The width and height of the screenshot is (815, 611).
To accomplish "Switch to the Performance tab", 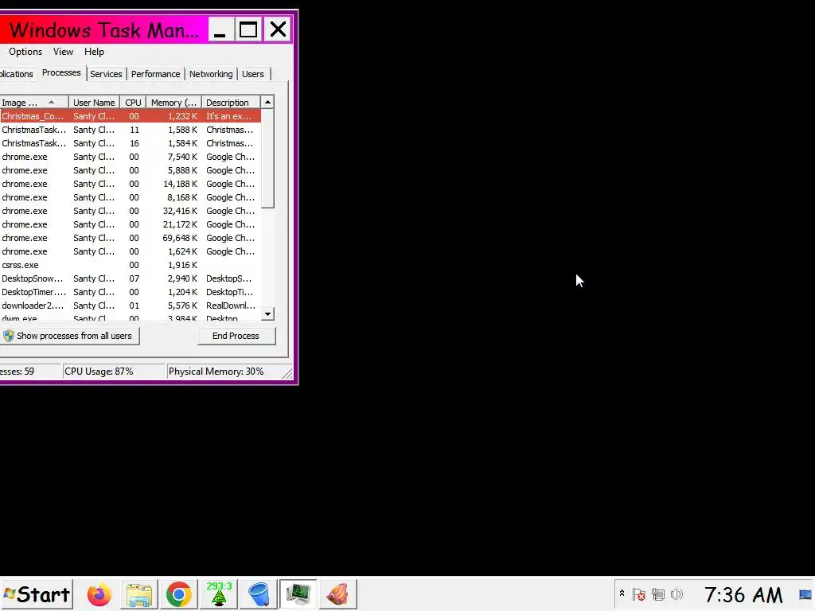I will pos(155,74).
